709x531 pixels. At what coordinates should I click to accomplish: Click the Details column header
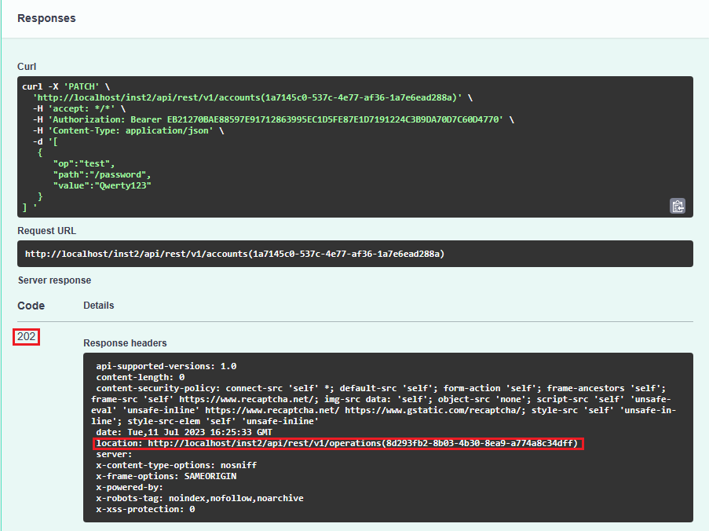[98, 306]
